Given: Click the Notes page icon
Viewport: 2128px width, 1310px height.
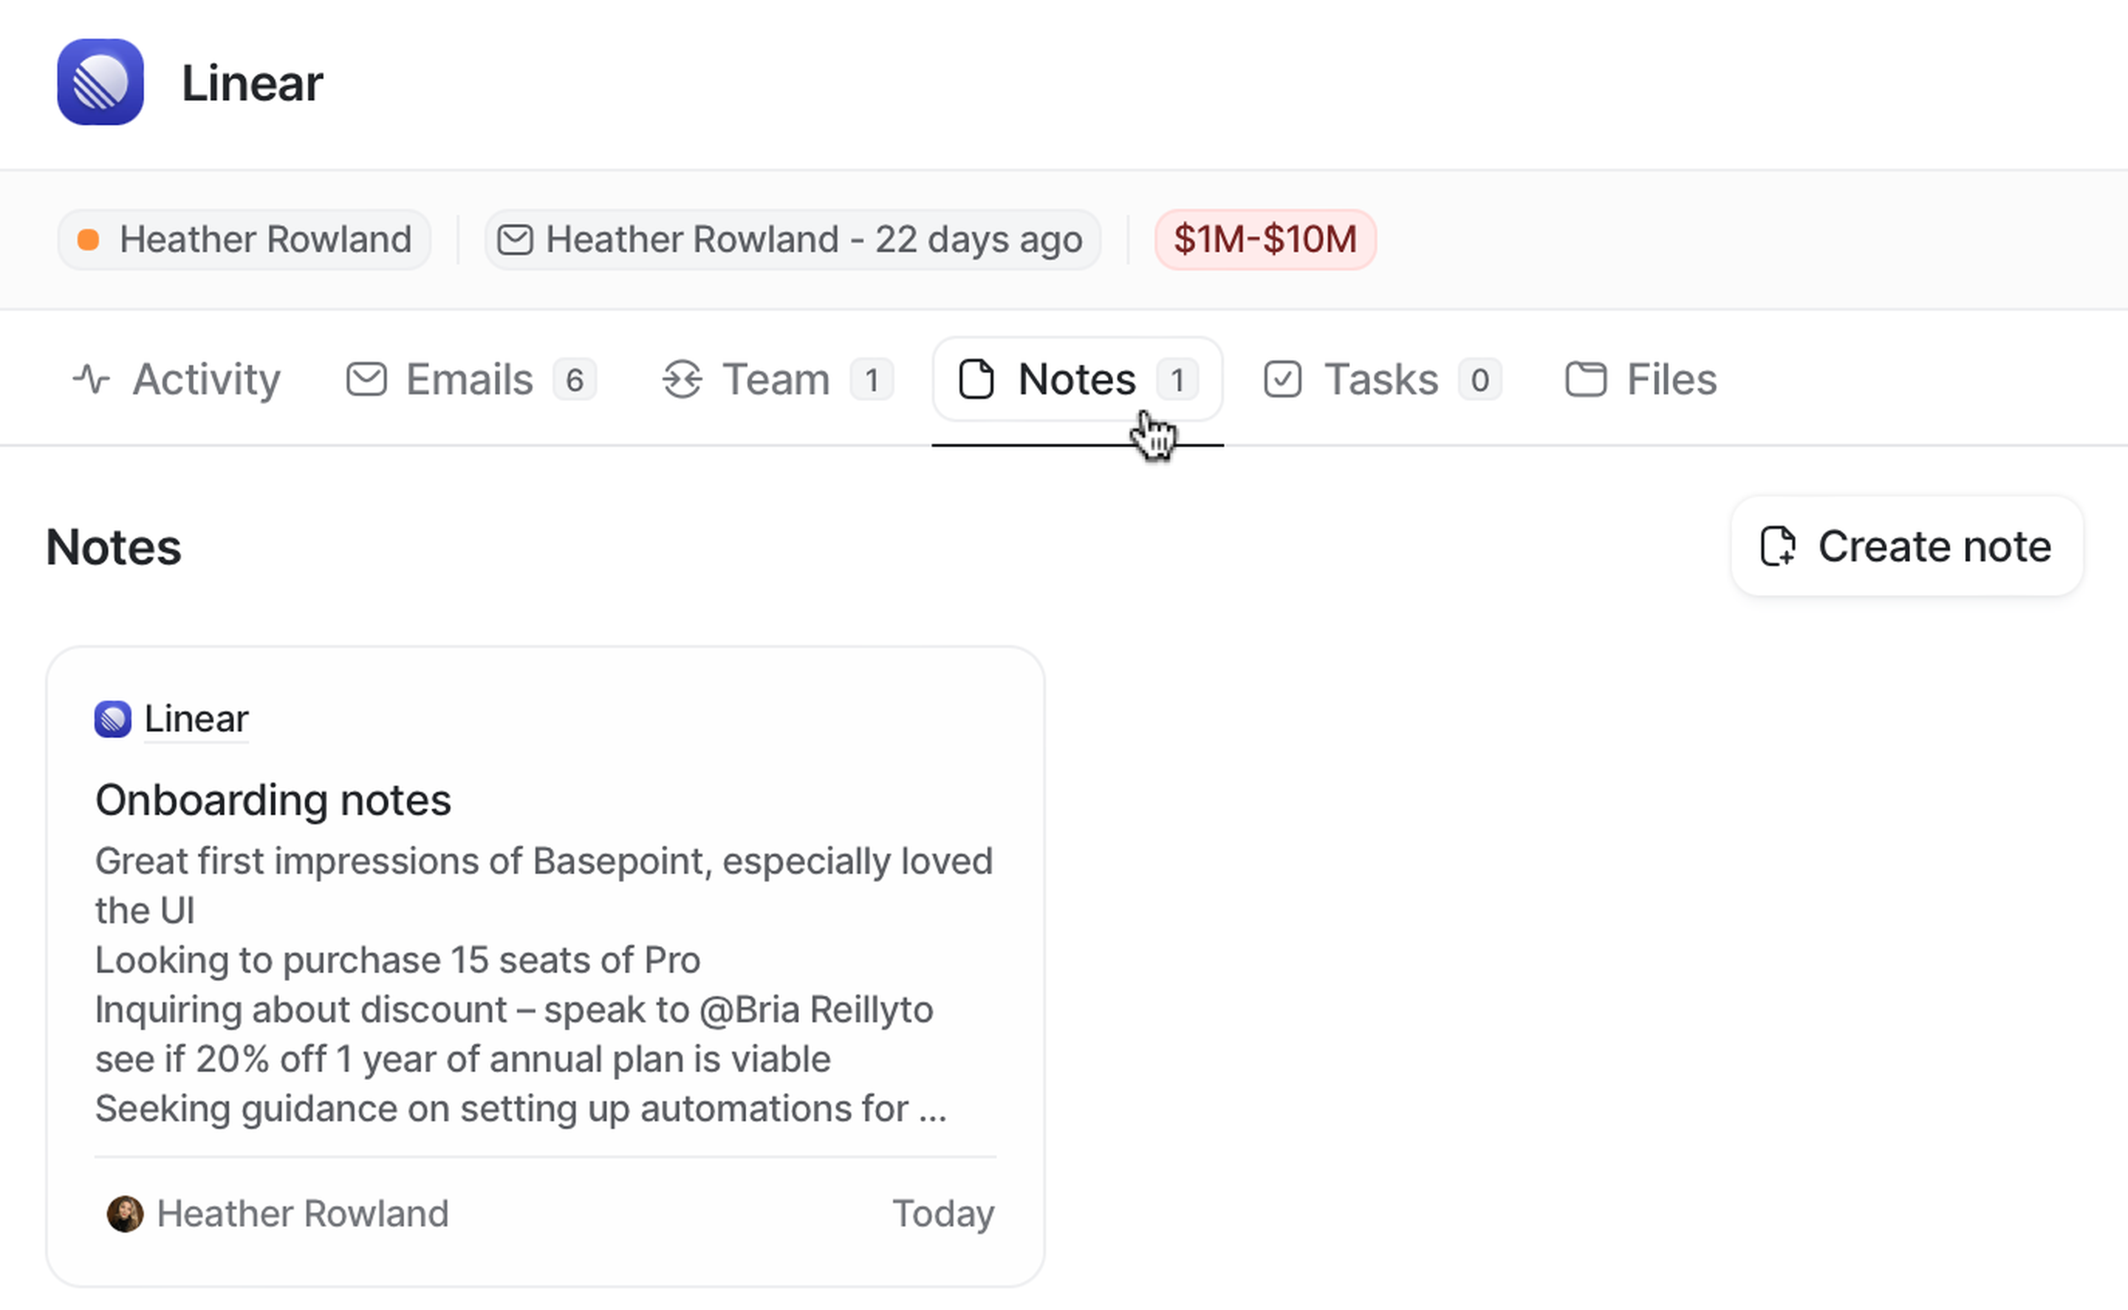Looking at the screenshot, I should (x=976, y=379).
